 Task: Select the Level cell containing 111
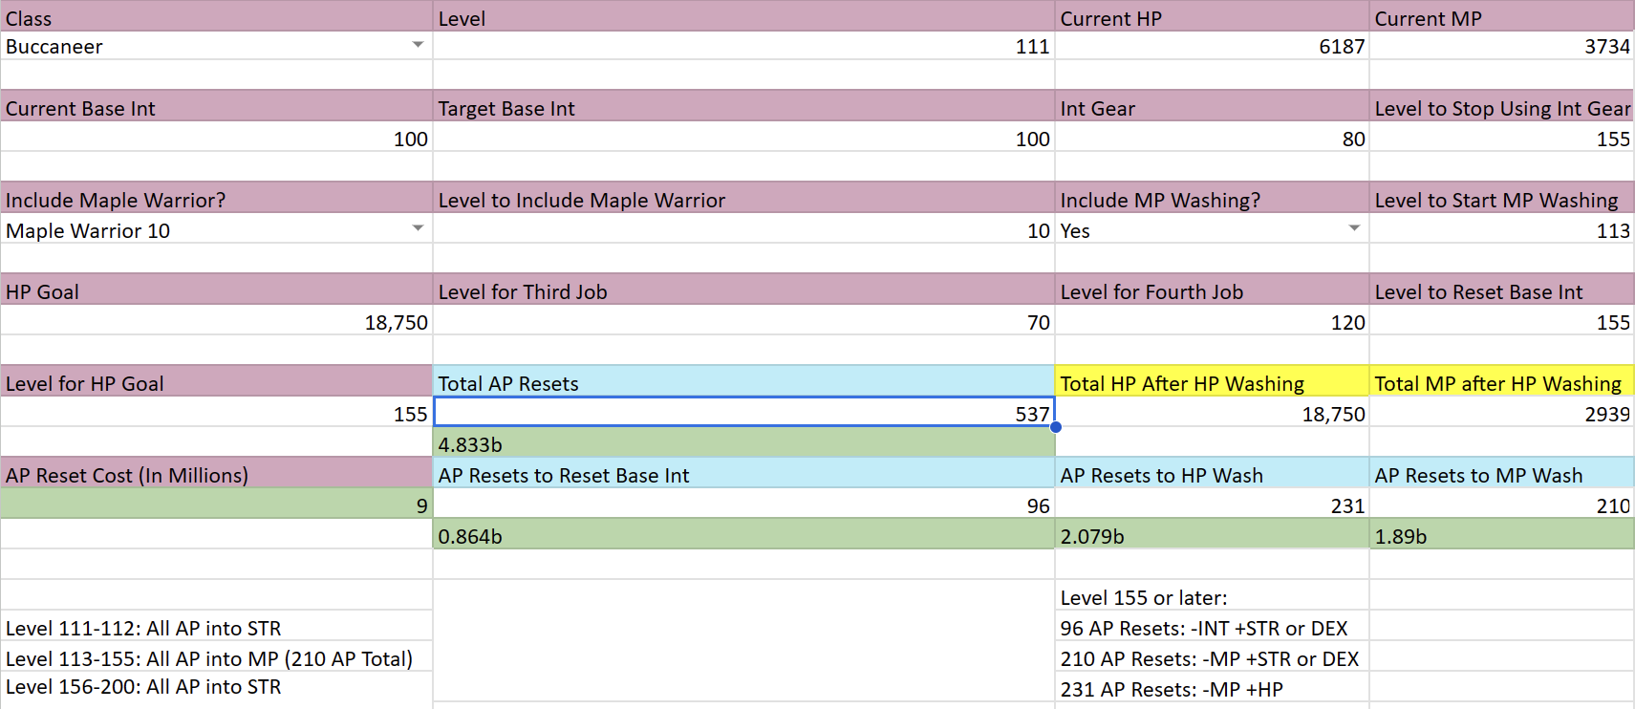tap(743, 47)
